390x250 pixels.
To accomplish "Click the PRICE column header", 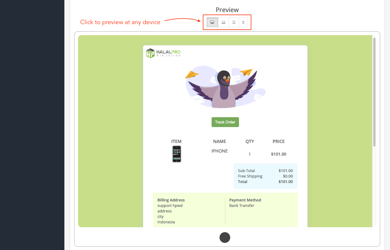I will click(x=278, y=141).
